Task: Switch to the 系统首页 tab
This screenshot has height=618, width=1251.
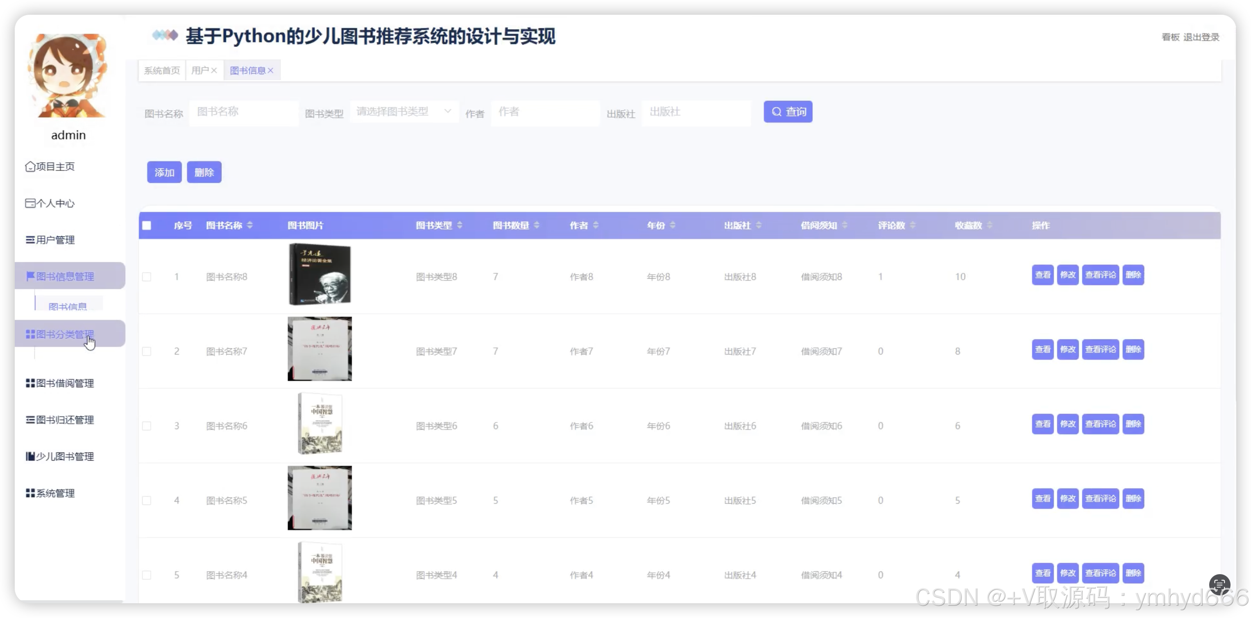Action: pyautogui.click(x=162, y=71)
